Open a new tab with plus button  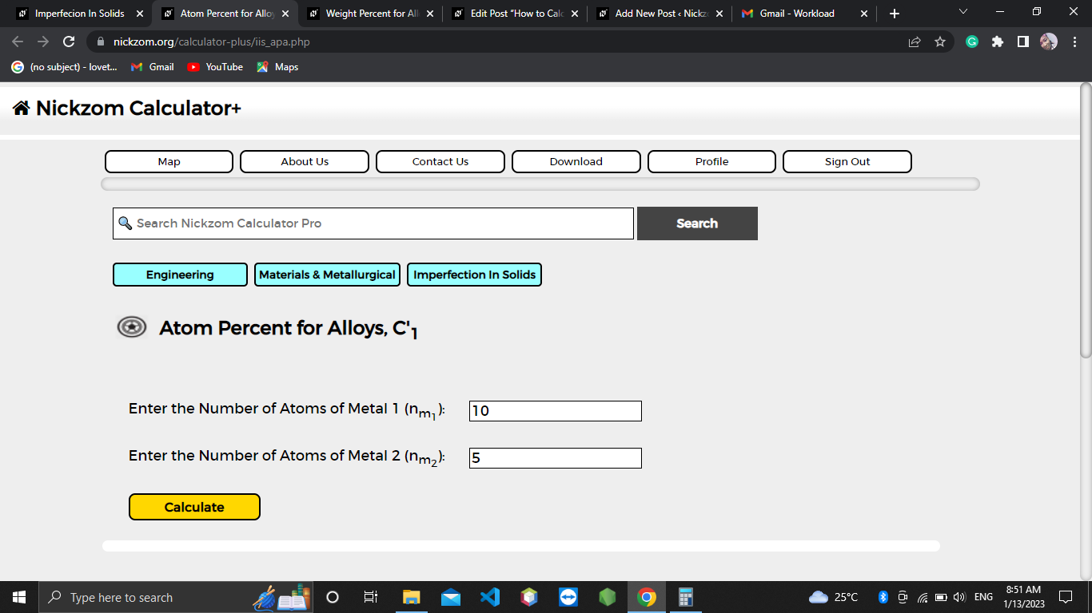[895, 14]
